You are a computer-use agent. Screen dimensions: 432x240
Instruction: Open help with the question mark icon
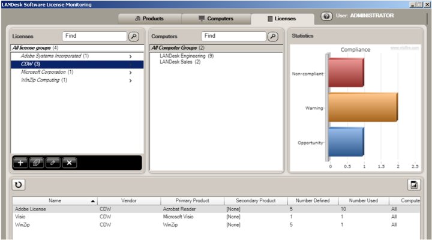327,17
